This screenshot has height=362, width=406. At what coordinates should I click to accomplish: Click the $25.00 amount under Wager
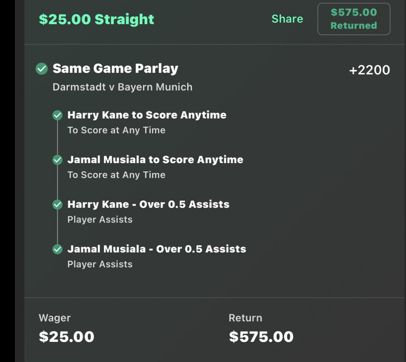coord(66,337)
